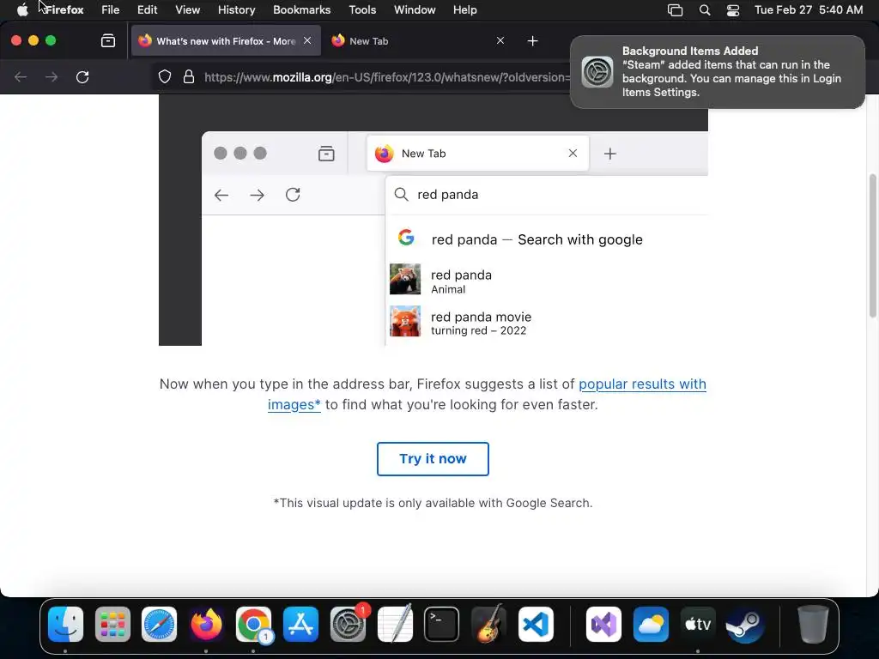Focus the mozilla.org address bar
Viewport: 879px width, 659px height.
[x=387, y=77]
